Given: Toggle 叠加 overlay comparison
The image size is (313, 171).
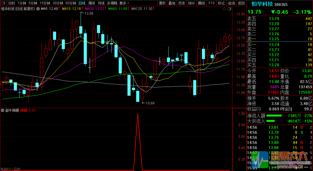Looking at the screenshot, I should tap(172, 3).
